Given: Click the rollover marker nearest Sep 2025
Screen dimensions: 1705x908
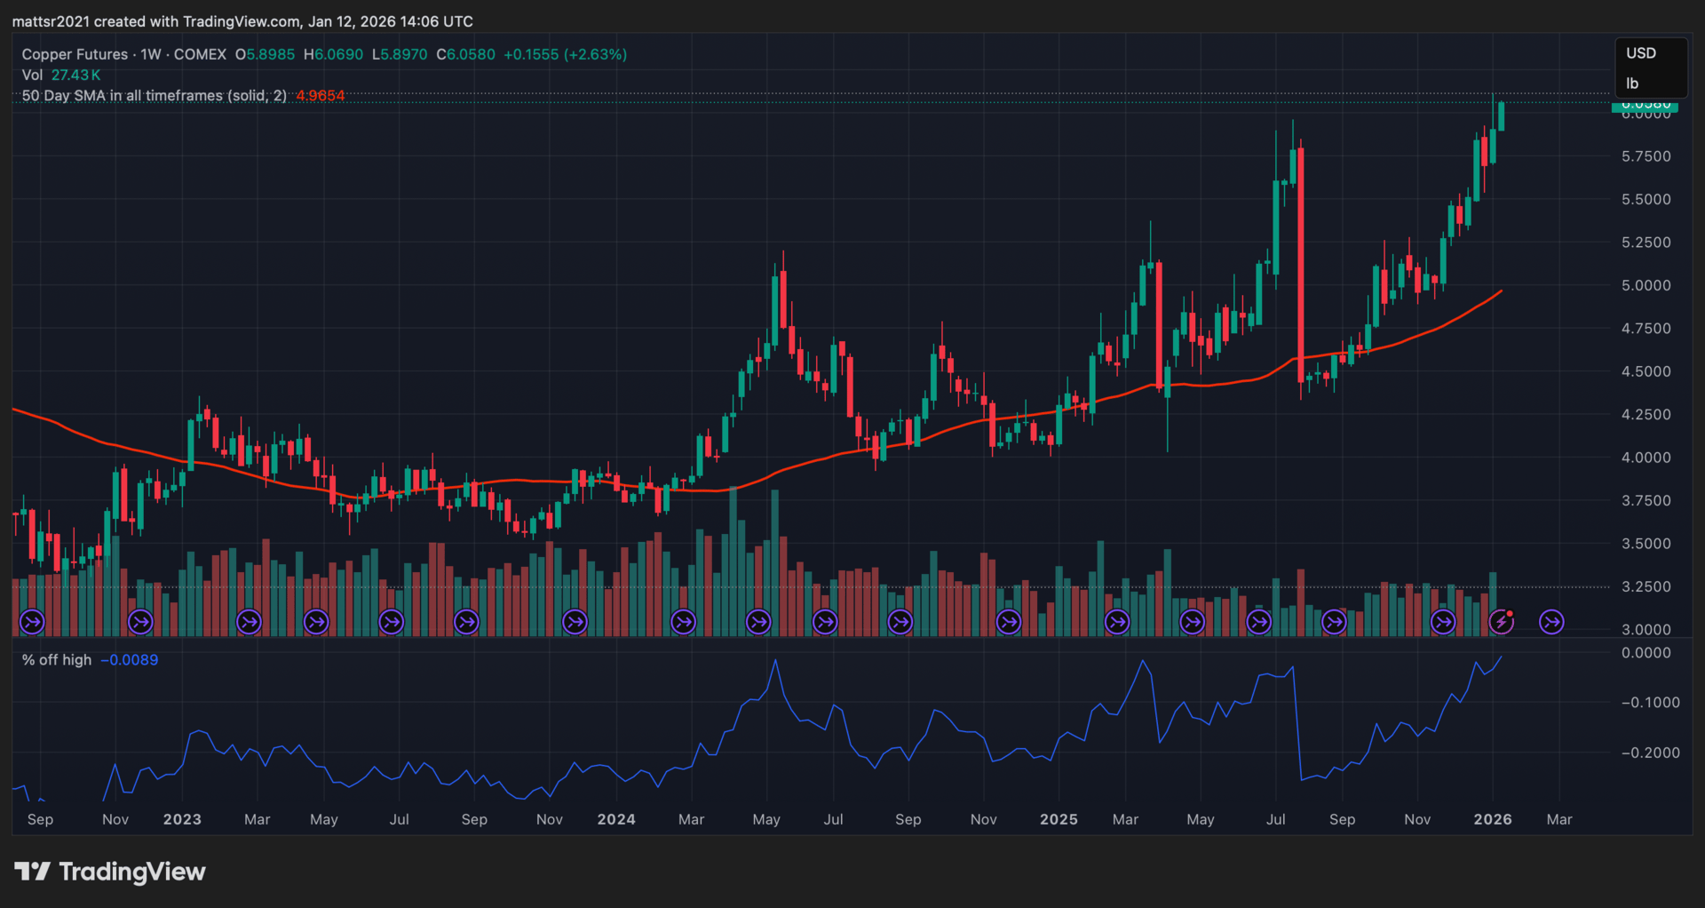Looking at the screenshot, I should click(1334, 622).
